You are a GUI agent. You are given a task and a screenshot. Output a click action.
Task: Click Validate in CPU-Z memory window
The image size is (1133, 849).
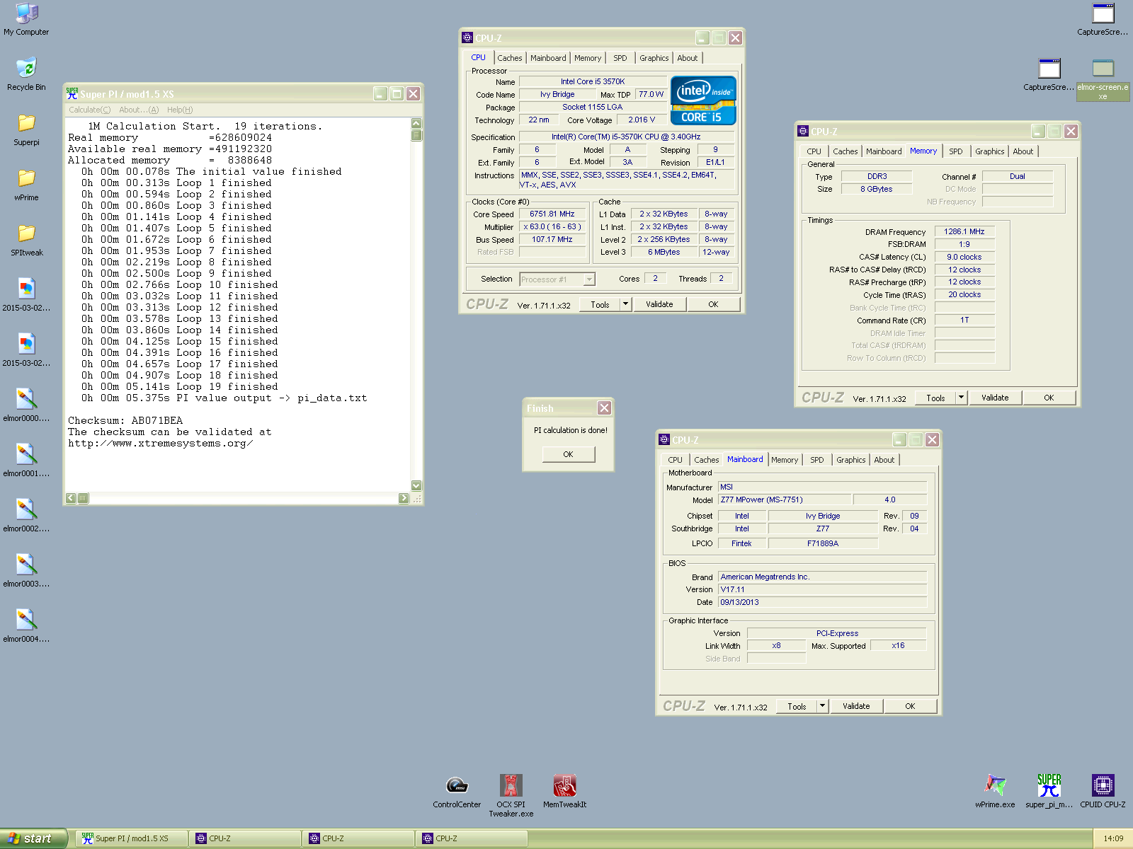(x=995, y=398)
